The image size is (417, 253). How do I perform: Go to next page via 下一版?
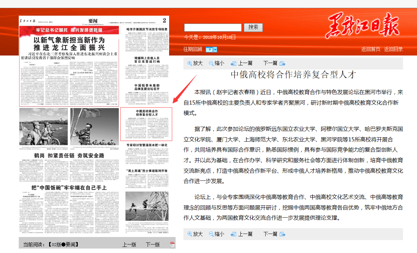[153, 244]
